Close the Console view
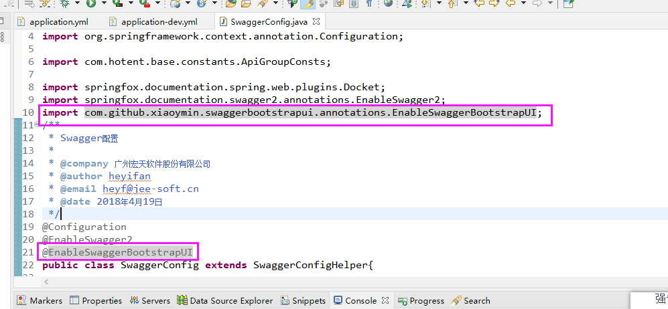 tap(385, 300)
